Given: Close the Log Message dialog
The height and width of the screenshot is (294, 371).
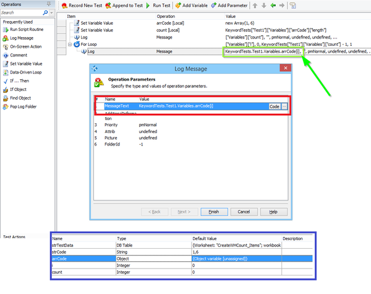Looking at the screenshot, I should [286, 68].
